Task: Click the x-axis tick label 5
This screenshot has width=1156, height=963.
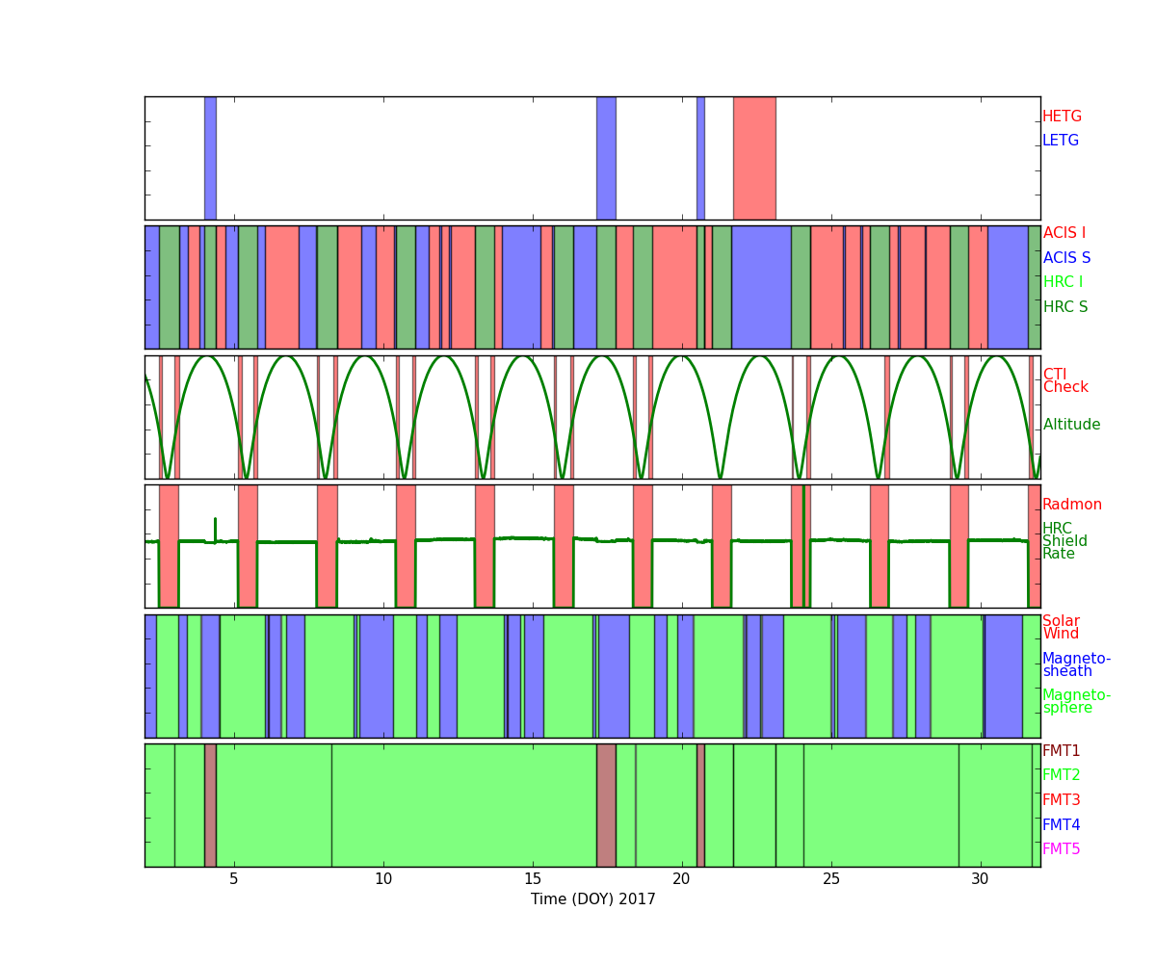Action: (234, 879)
